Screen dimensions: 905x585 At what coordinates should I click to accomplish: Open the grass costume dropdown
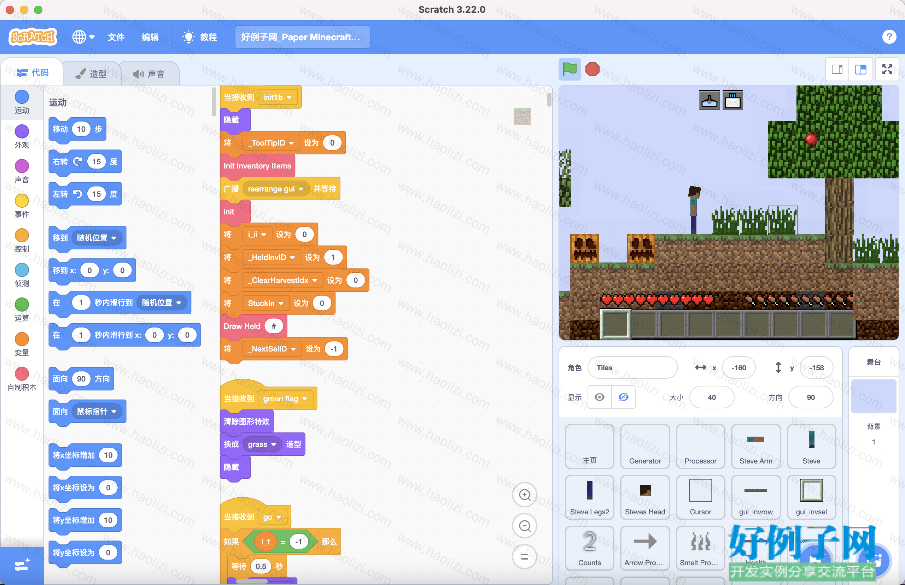pyautogui.click(x=262, y=444)
